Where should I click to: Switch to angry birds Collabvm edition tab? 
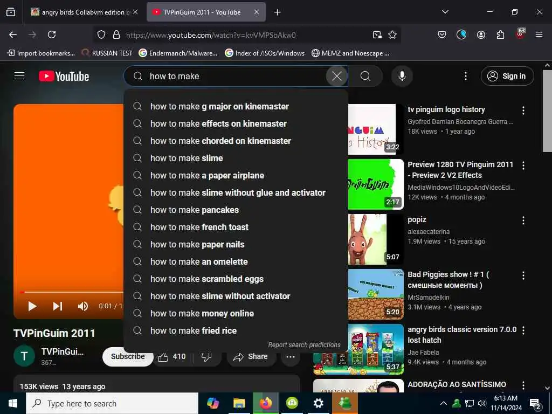81,12
